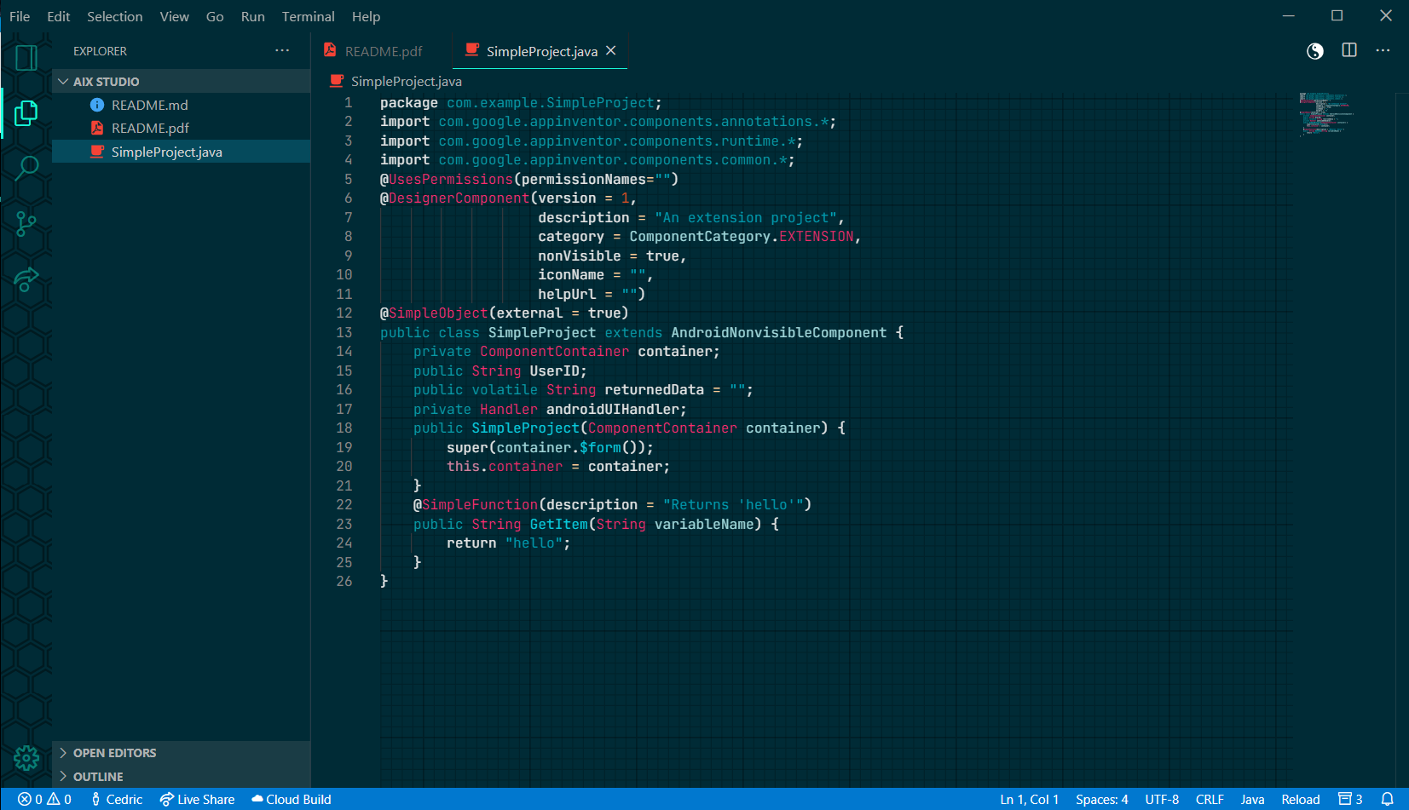Image resolution: width=1409 pixels, height=810 pixels.
Task: Open the Search view in activity bar
Action: pos(26,168)
